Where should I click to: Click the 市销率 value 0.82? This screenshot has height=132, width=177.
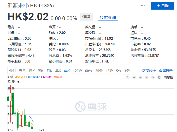pyautogui.click(x=147, y=44)
